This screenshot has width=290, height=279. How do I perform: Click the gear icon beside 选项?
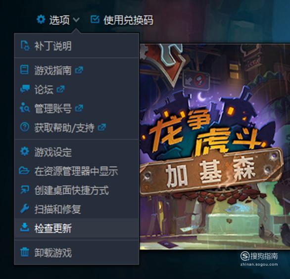[x=41, y=19]
